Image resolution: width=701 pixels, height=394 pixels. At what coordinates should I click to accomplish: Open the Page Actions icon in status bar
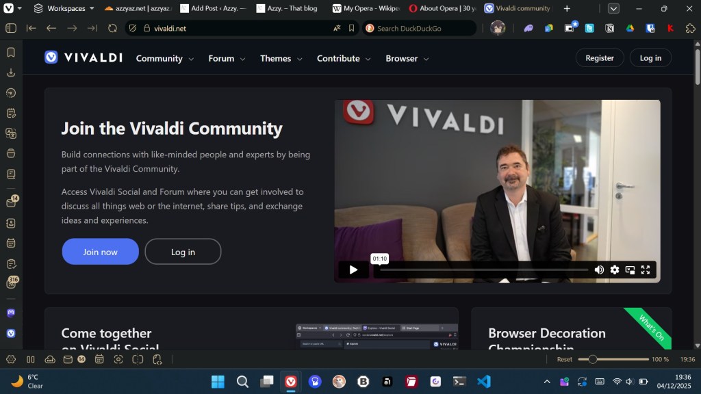click(x=157, y=359)
